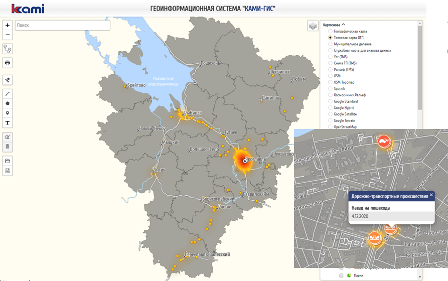This screenshot has width=448, height=281.
Task: Select Google Standard basemap
Action: click(x=330, y=101)
